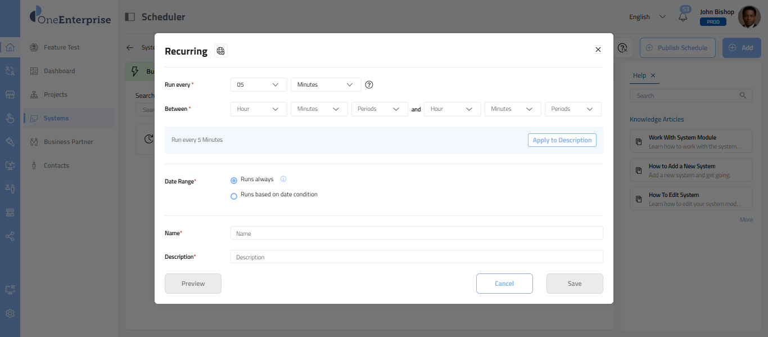Close the Recurring dialog with X

(598, 50)
